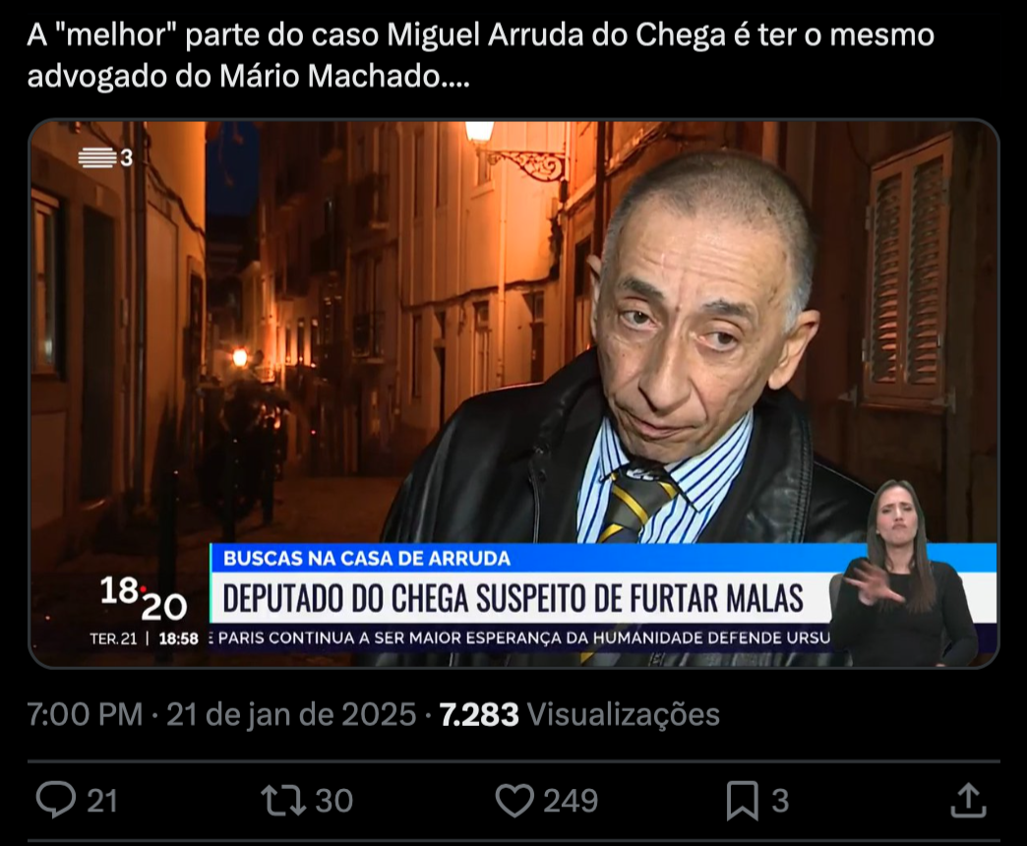Click the scrolling news ticker at bottom
This screenshot has width=1027, height=846.
click(x=517, y=637)
